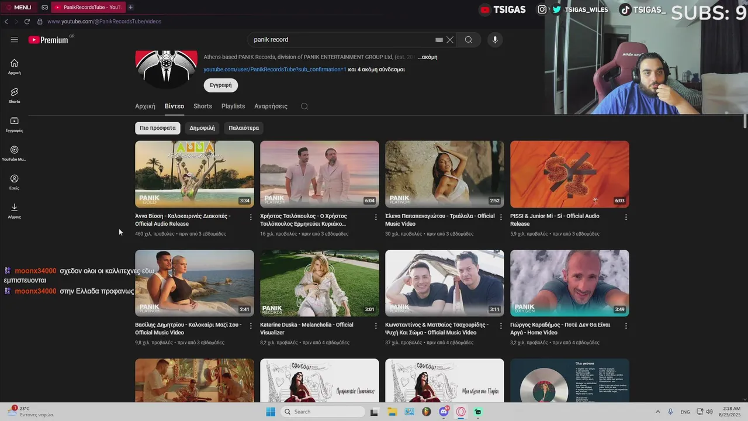
Task: Expand channel description with ...ακόμη
Action: [x=428, y=57]
